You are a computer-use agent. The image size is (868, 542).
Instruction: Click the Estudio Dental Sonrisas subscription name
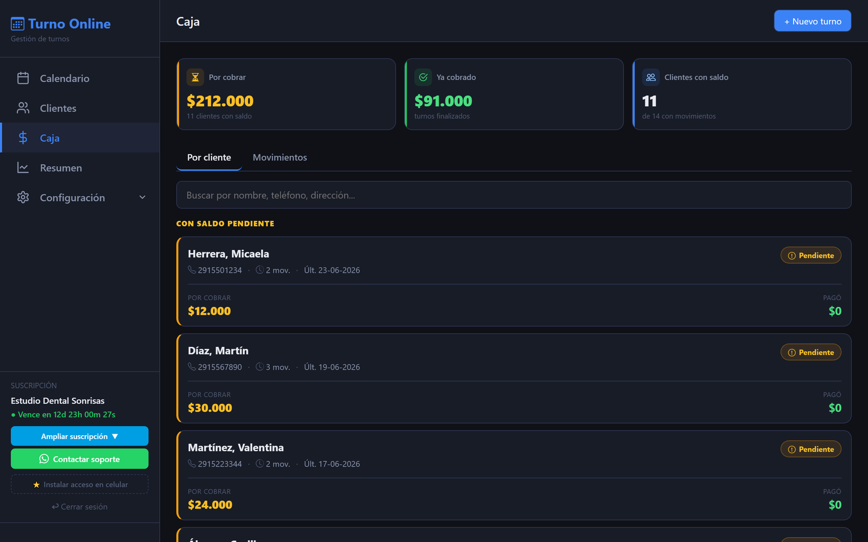[58, 401]
